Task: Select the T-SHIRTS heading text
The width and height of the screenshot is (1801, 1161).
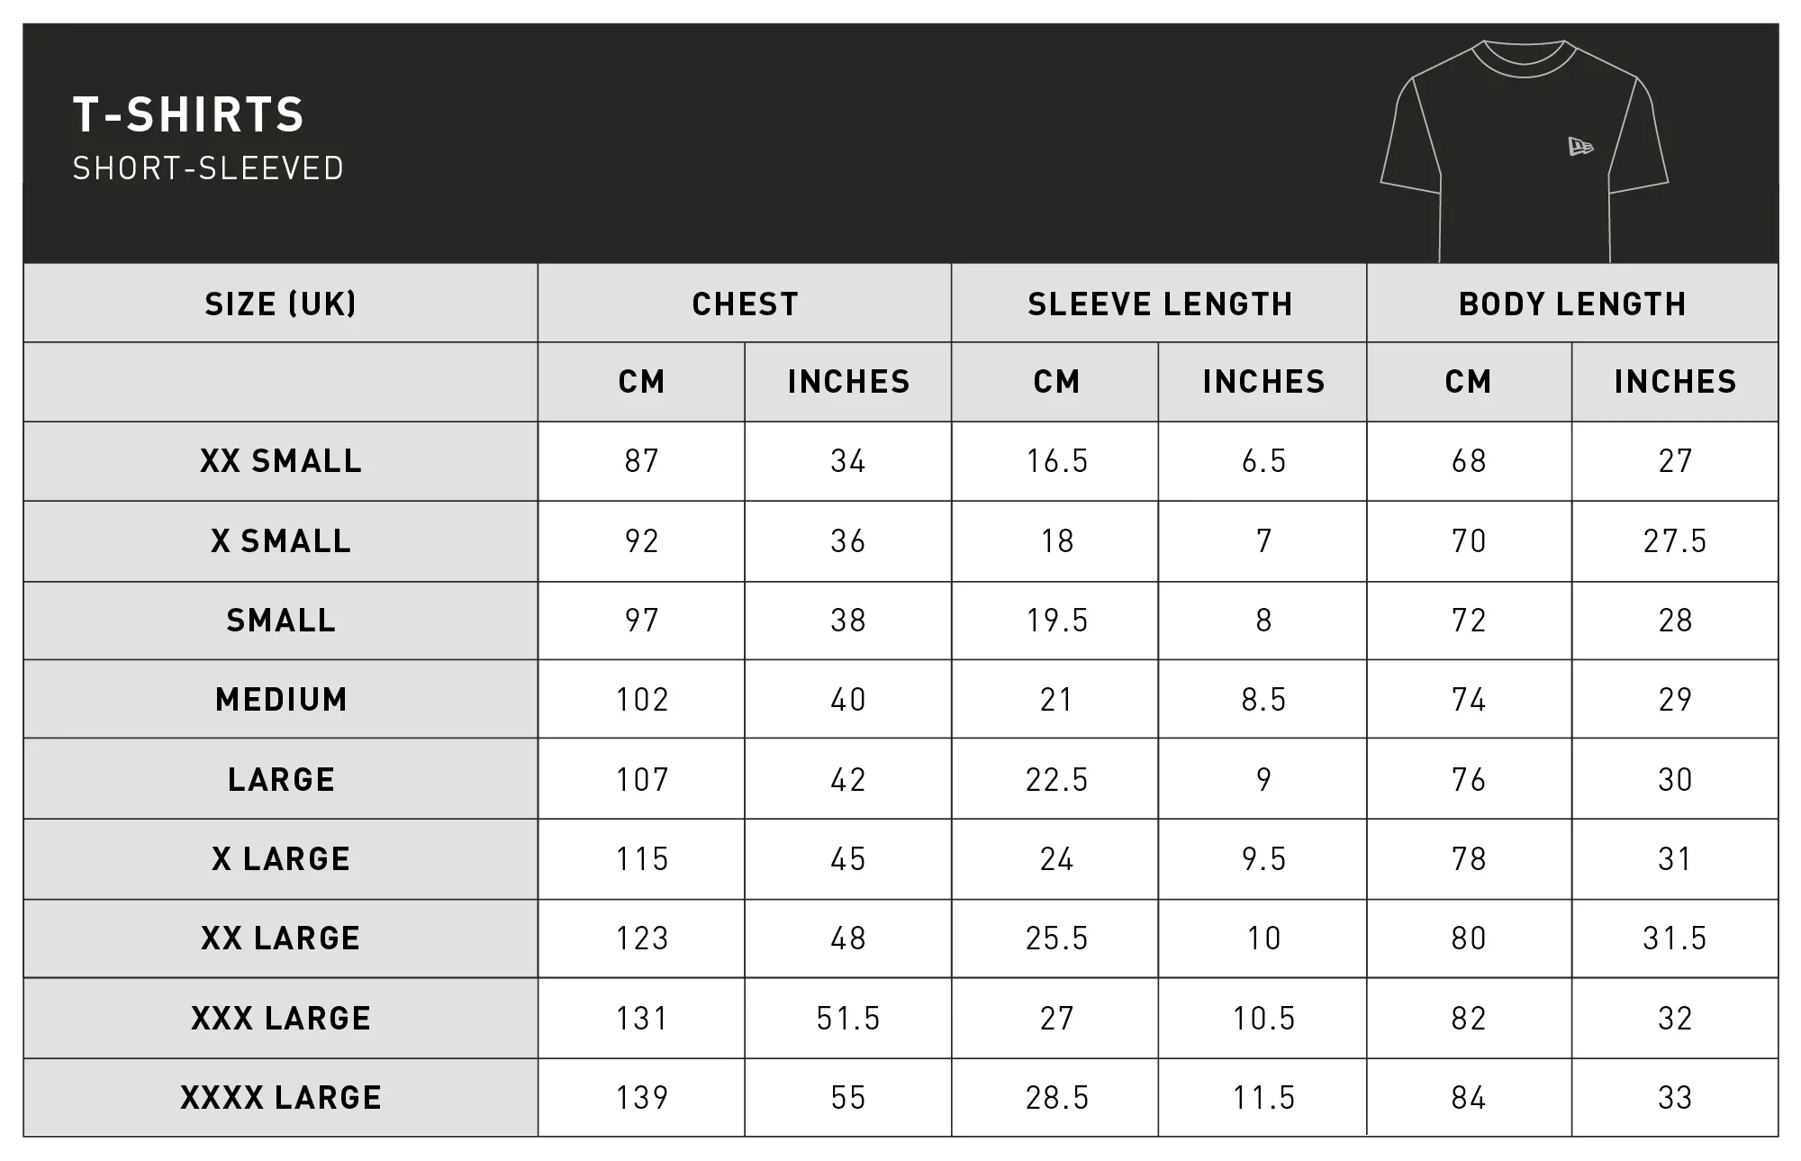Action: (189, 114)
